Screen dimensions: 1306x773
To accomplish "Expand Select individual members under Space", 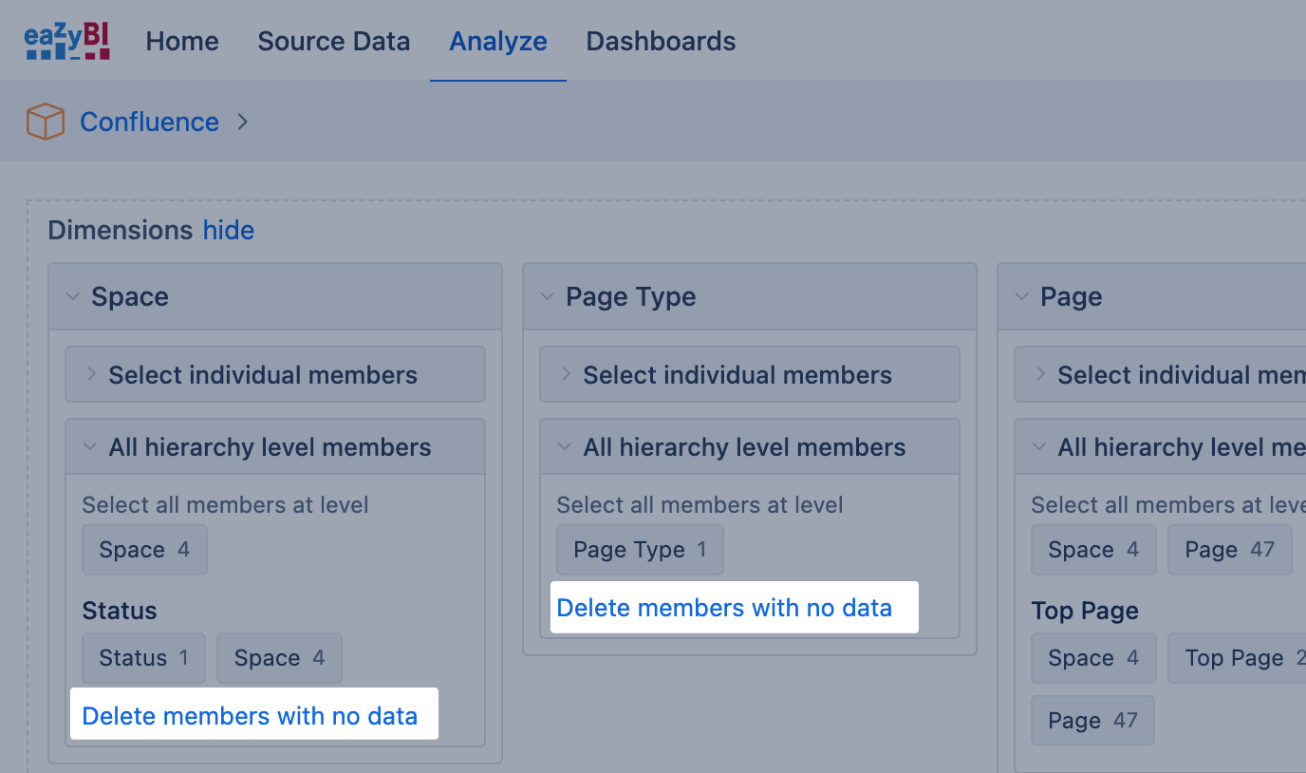I will coord(262,375).
